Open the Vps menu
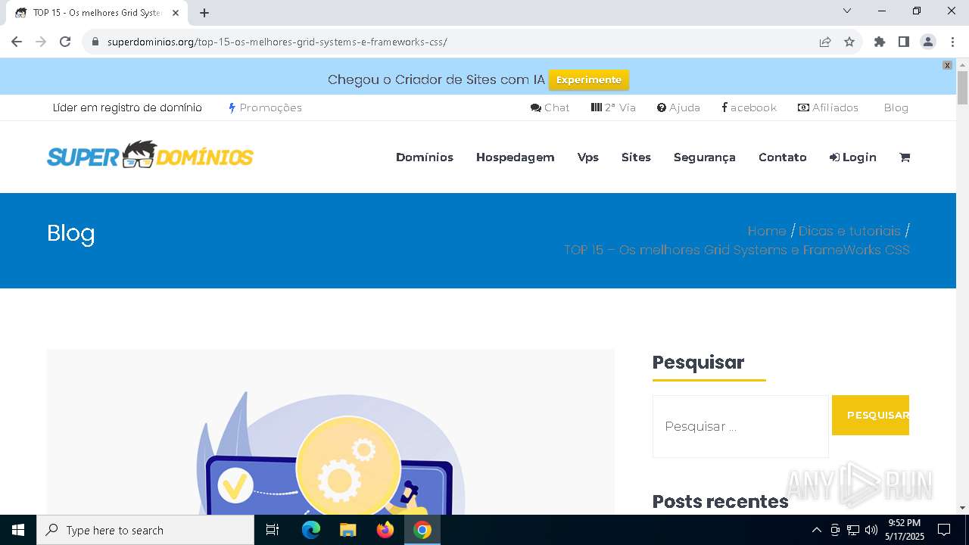This screenshot has height=545, width=969. coord(588,157)
